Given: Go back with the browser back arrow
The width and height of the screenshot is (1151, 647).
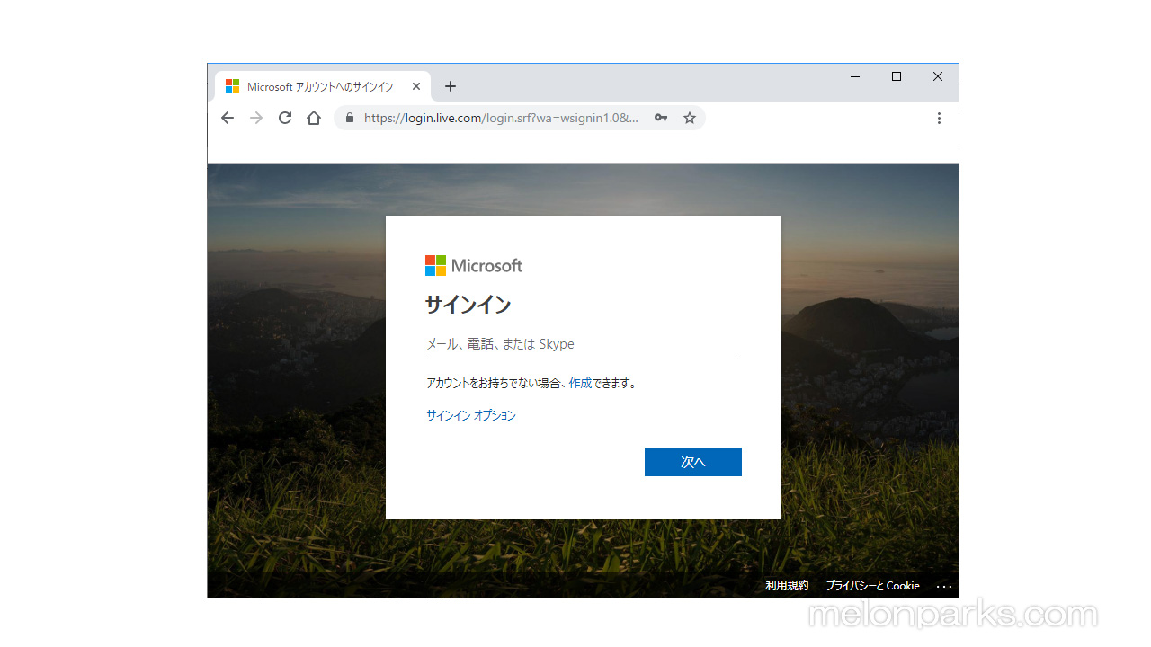Looking at the screenshot, I should coord(228,118).
